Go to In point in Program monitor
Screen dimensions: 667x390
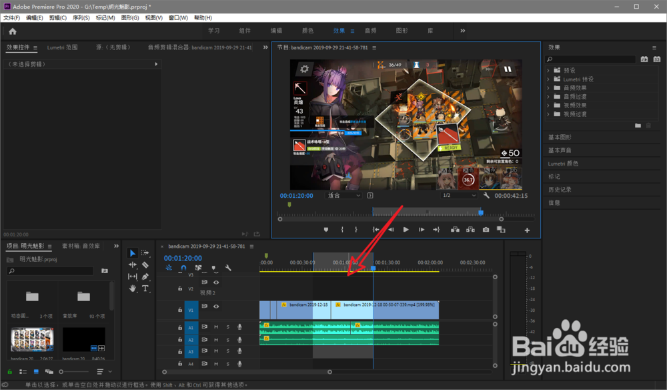pyautogui.click(x=376, y=230)
